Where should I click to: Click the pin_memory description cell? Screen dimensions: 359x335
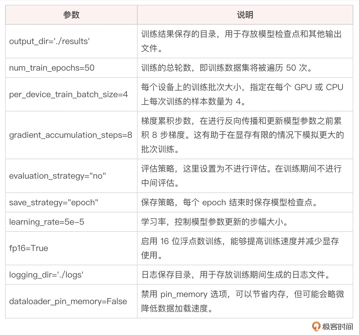point(243,302)
